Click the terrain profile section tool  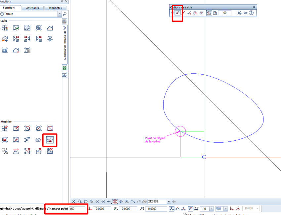point(50,28)
